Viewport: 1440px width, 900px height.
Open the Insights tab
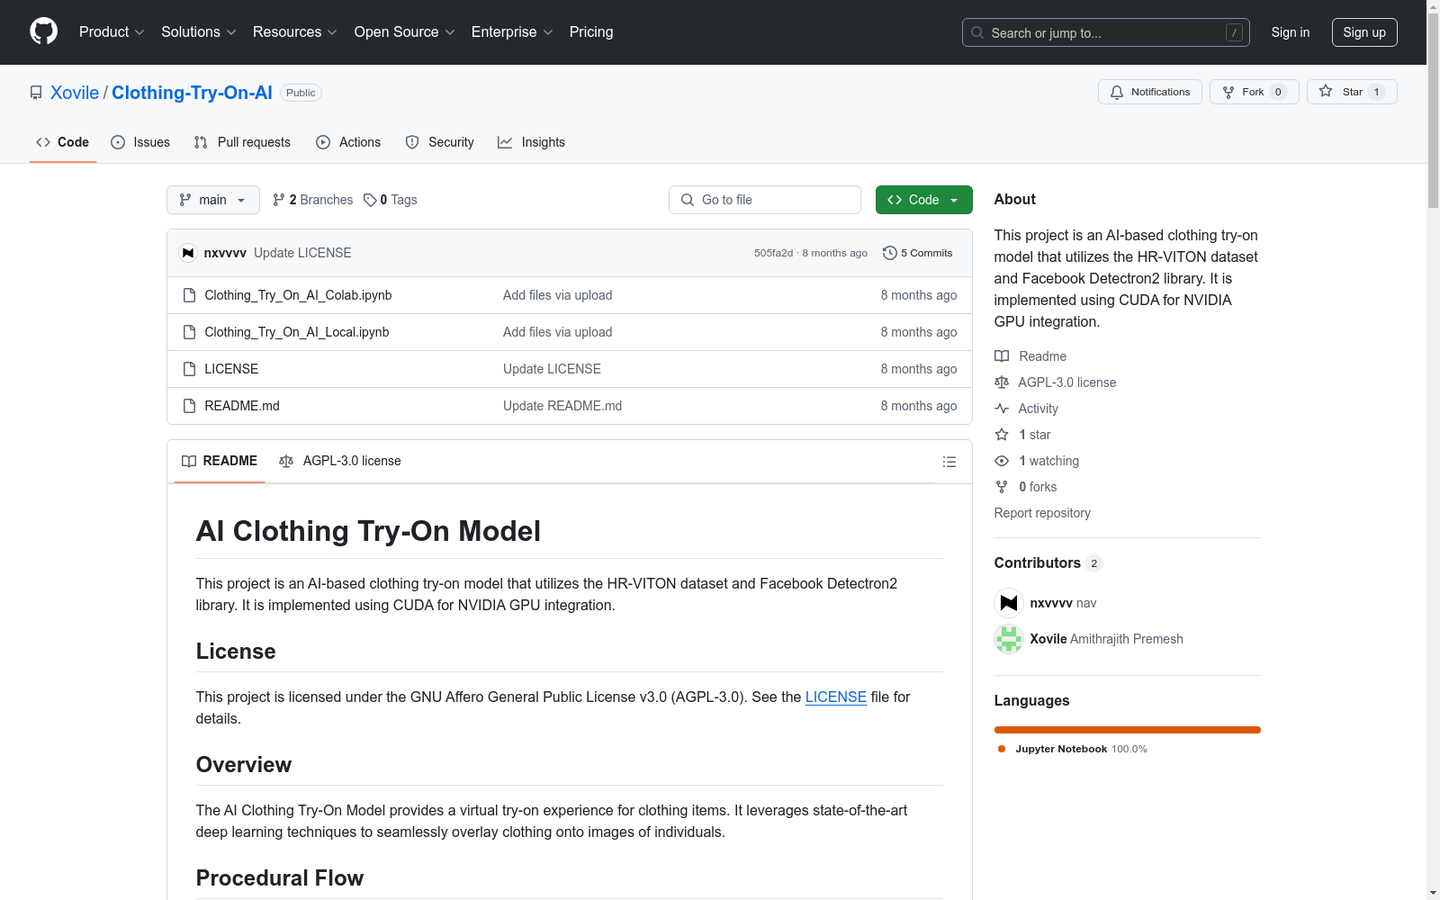(x=532, y=142)
